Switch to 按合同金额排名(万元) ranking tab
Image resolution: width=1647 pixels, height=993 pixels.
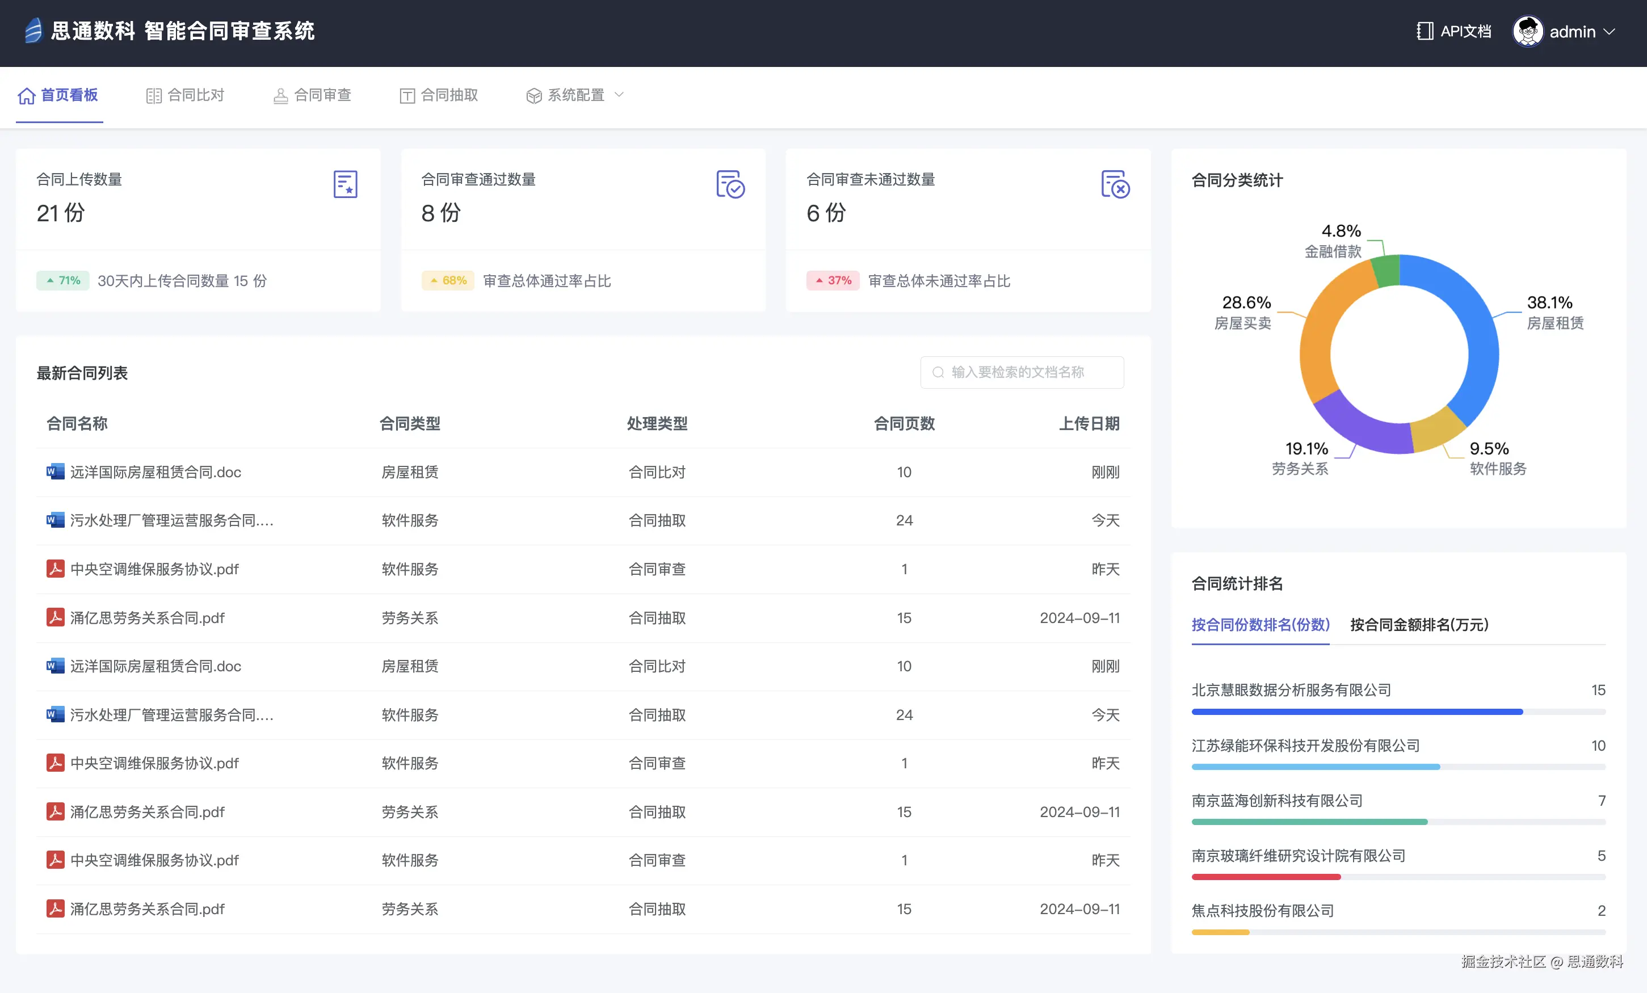click(x=1418, y=624)
